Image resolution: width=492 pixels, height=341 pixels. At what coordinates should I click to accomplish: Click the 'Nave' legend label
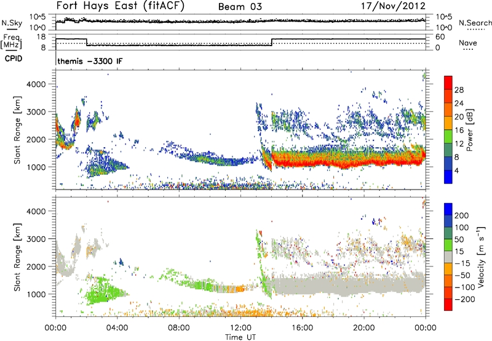(468, 42)
